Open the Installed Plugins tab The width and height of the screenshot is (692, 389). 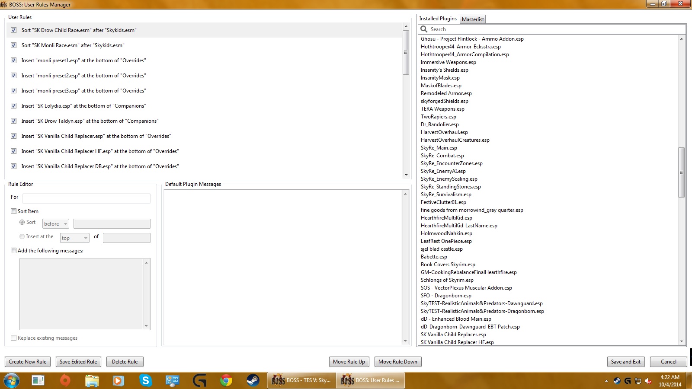click(x=438, y=19)
